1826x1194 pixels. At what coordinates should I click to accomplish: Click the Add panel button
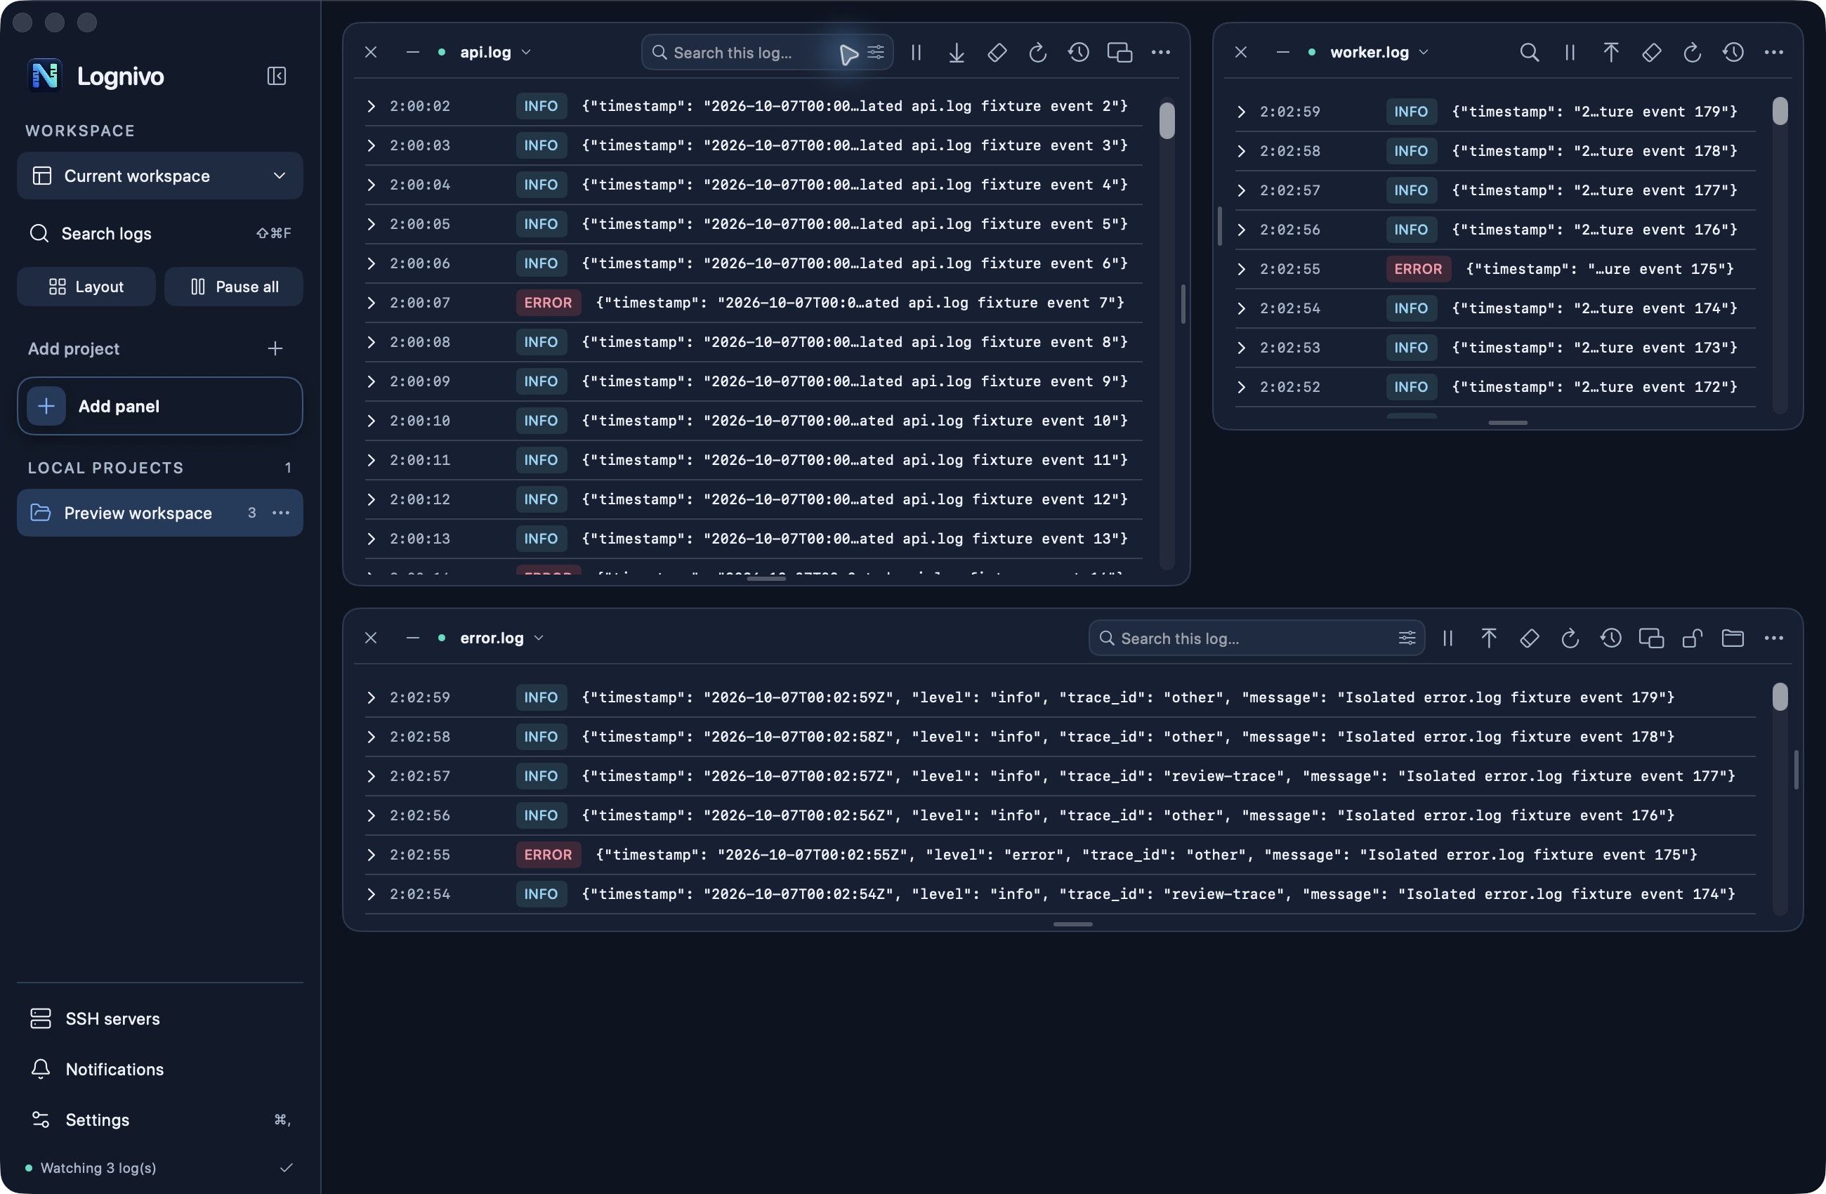[x=159, y=406]
